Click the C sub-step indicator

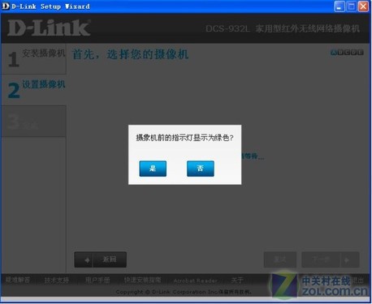pyautogui.click(x=347, y=53)
